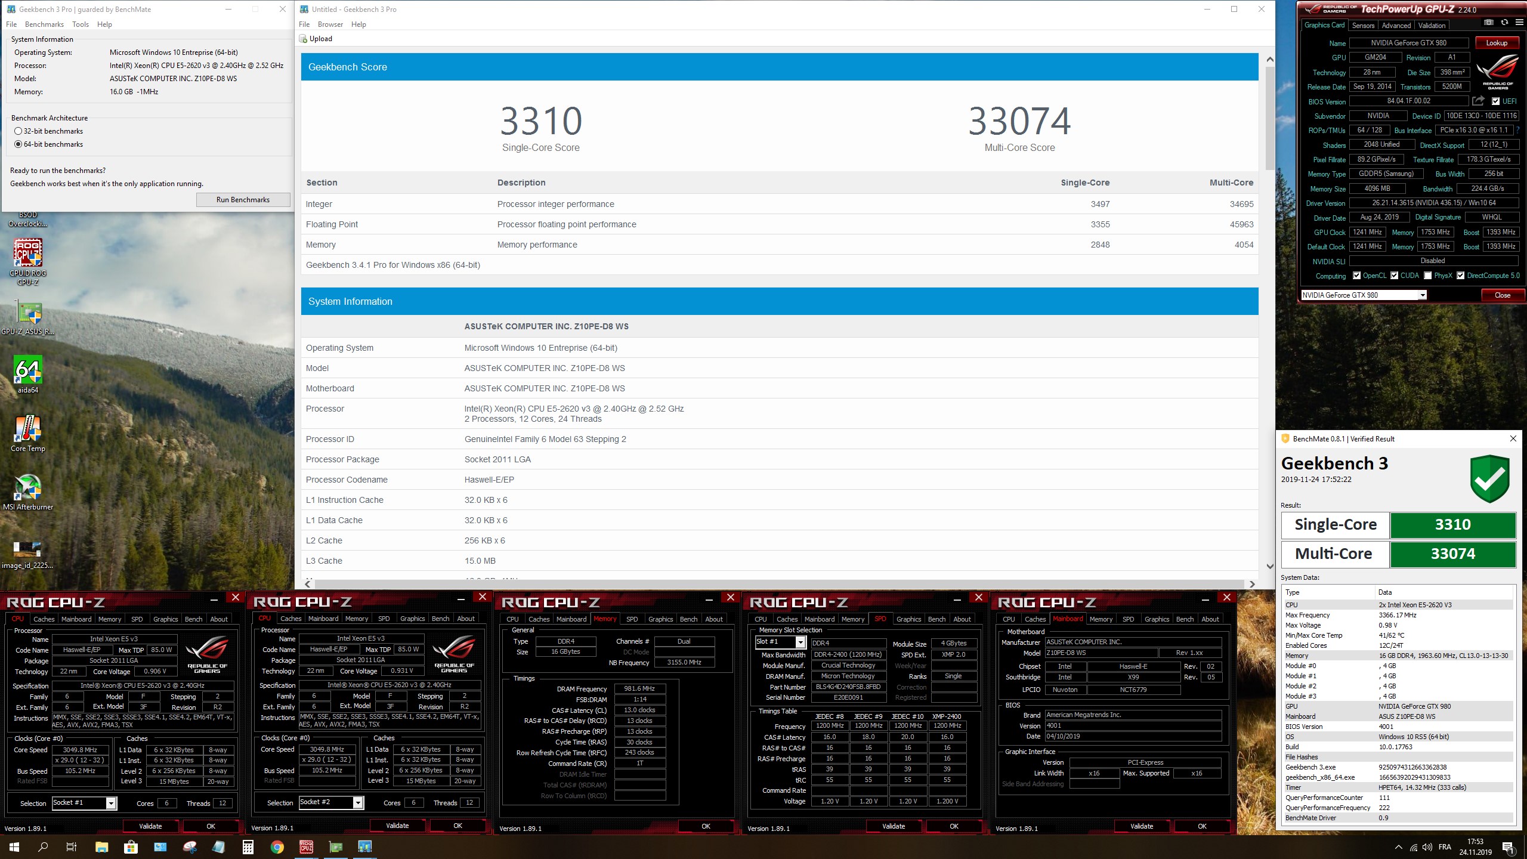Open GPU-Z ASUS ROG desktop shortcut

(28, 317)
